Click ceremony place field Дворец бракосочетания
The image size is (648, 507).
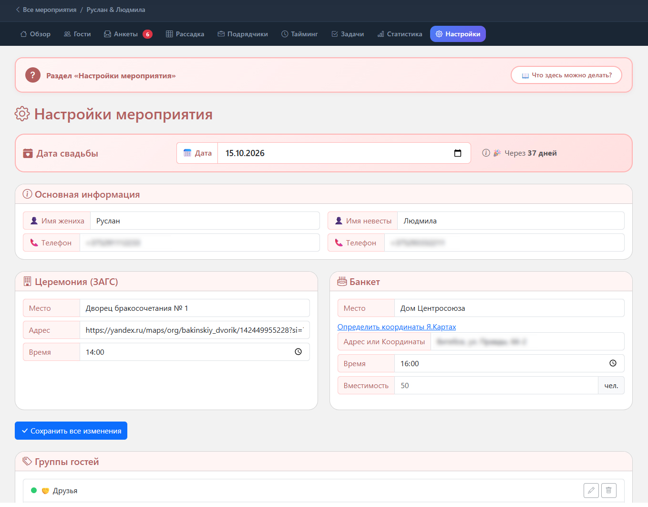(x=195, y=308)
